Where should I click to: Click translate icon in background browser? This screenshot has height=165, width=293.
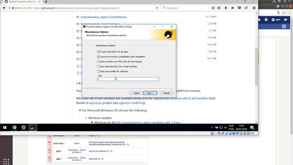point(279,12)
